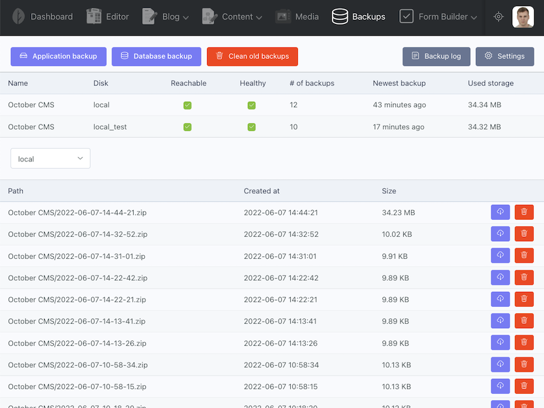544x408 pixels.
Task: Start an Application backup
Action: (x=58, y=56)
